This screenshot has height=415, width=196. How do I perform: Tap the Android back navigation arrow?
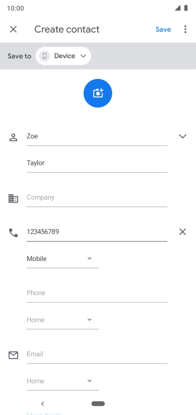[42, 404]
